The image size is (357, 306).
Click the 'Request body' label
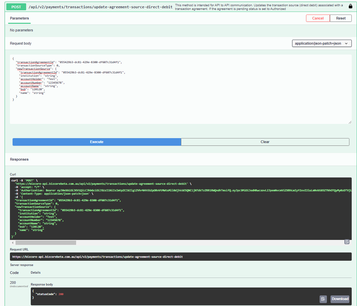tap(21, 43)
